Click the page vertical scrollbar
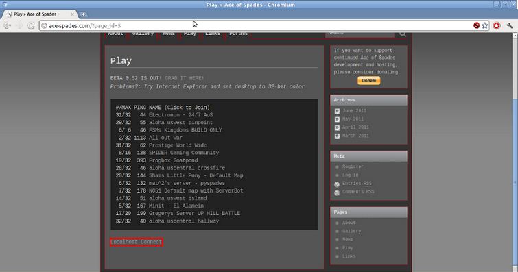Screen dimensions: 518x272 pos(515,152)
